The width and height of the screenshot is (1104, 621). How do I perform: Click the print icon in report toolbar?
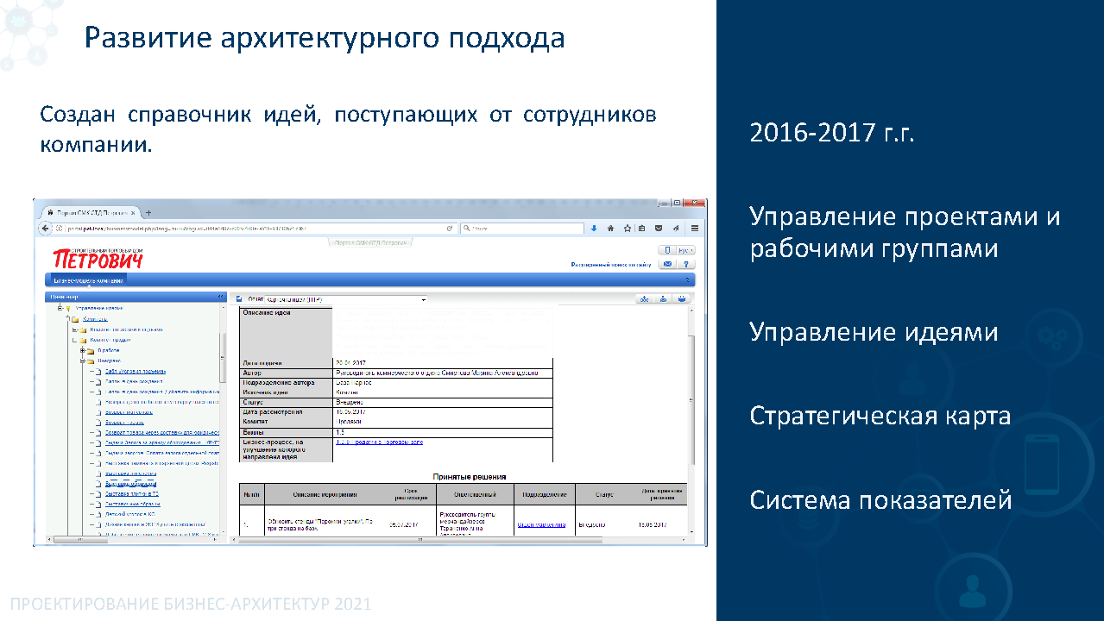point(682,299)
